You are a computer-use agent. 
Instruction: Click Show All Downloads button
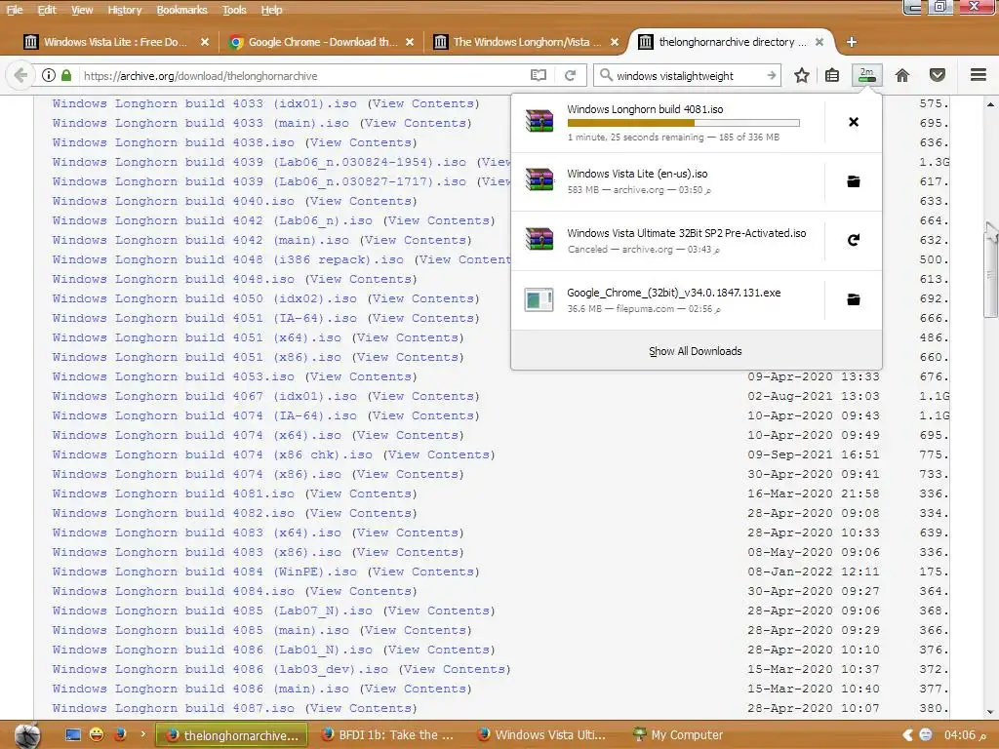pos(696,351)
